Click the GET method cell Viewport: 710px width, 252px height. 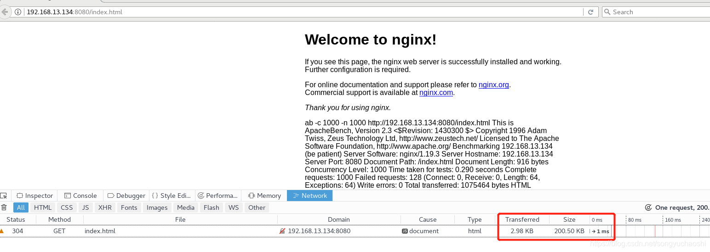coord(59,231)
